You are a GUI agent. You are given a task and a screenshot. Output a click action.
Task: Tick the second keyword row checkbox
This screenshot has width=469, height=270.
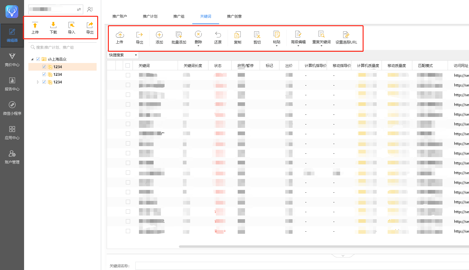coord(128,85)
